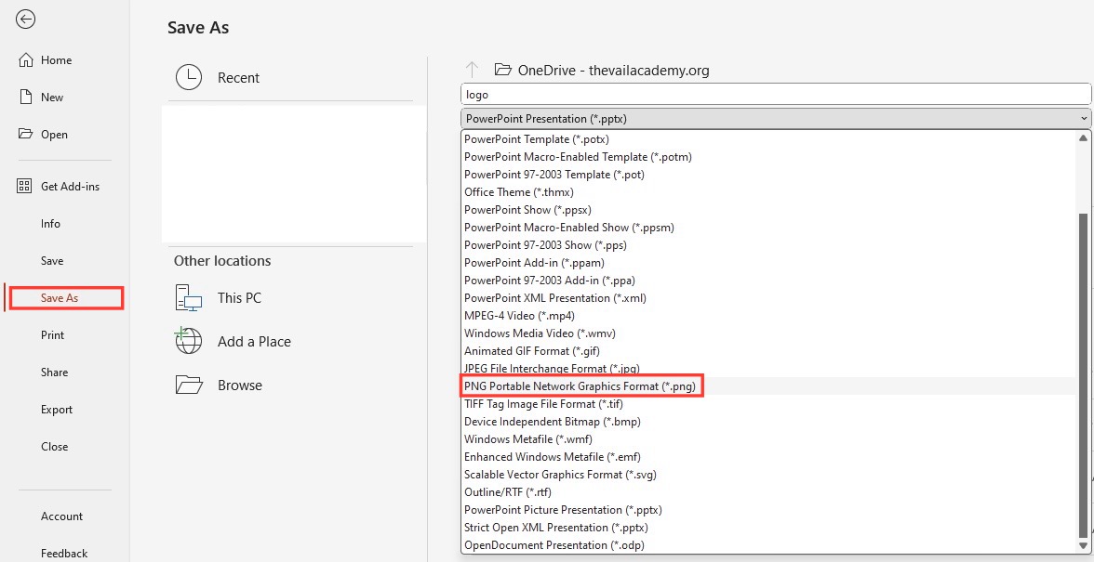Screen dimensions: 1094x562
Task: Click the Add a Place globe icon
Action: (188, 341)
